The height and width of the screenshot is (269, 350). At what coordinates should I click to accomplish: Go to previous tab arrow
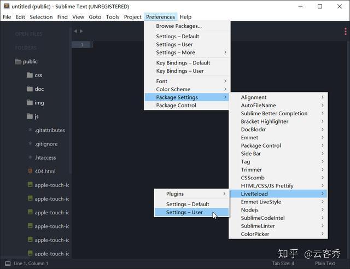(75, 31)
